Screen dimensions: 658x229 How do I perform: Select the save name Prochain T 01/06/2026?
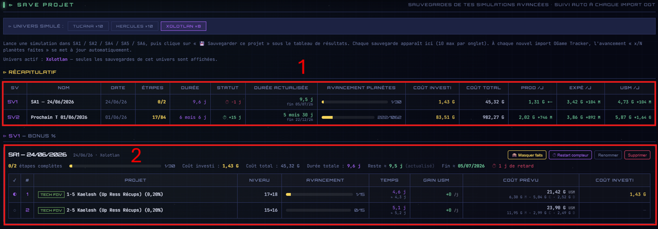pyautogui.click(x=59, y=117)
